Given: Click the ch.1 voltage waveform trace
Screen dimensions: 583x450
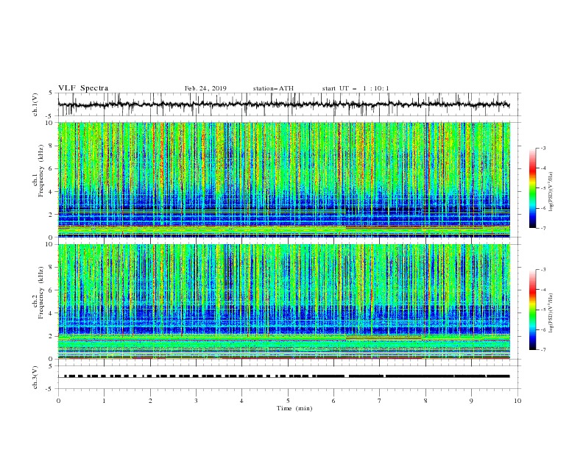Looking at the screenshot, I should coord(283,104).
